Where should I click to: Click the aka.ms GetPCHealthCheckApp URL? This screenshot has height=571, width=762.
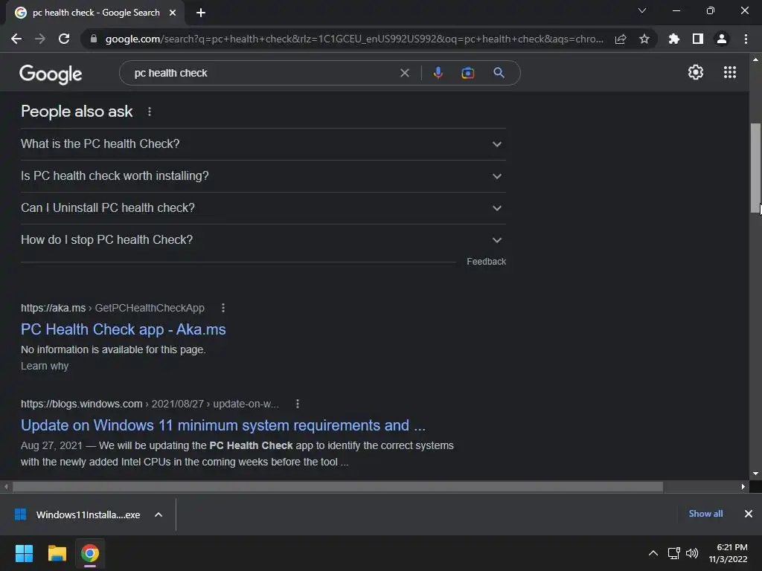112,308
